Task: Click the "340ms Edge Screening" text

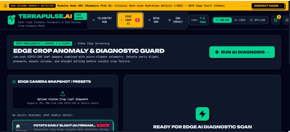Action: click(x=94, y=44)
